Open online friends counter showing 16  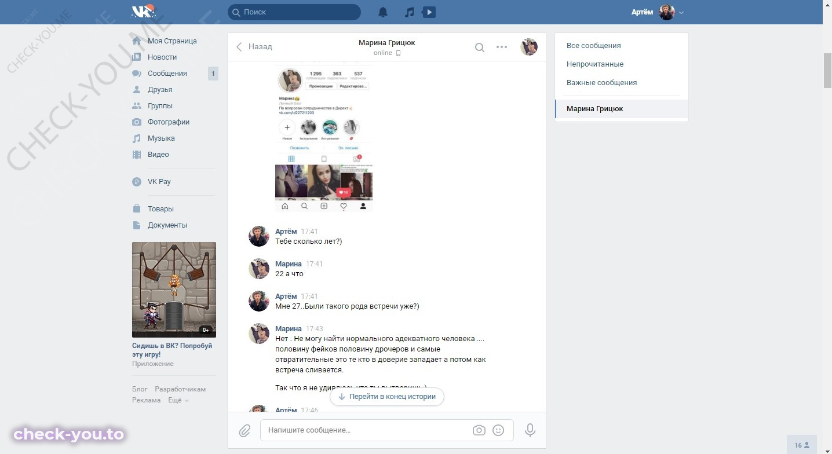pos(802,445)
